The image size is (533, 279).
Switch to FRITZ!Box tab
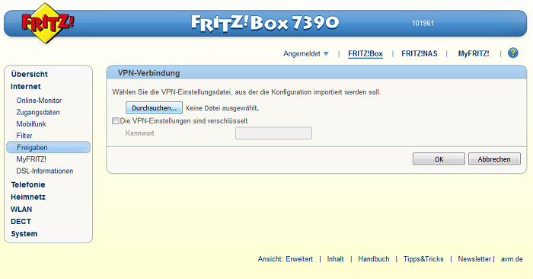coord(365,54)
